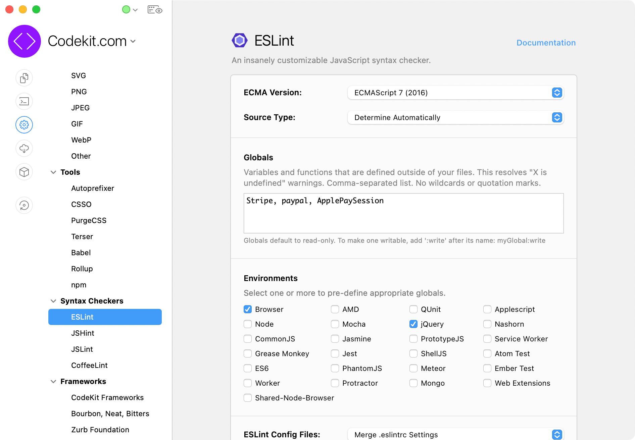
Task: Collapse the Tools section chevron
Action: pos(53,172)
